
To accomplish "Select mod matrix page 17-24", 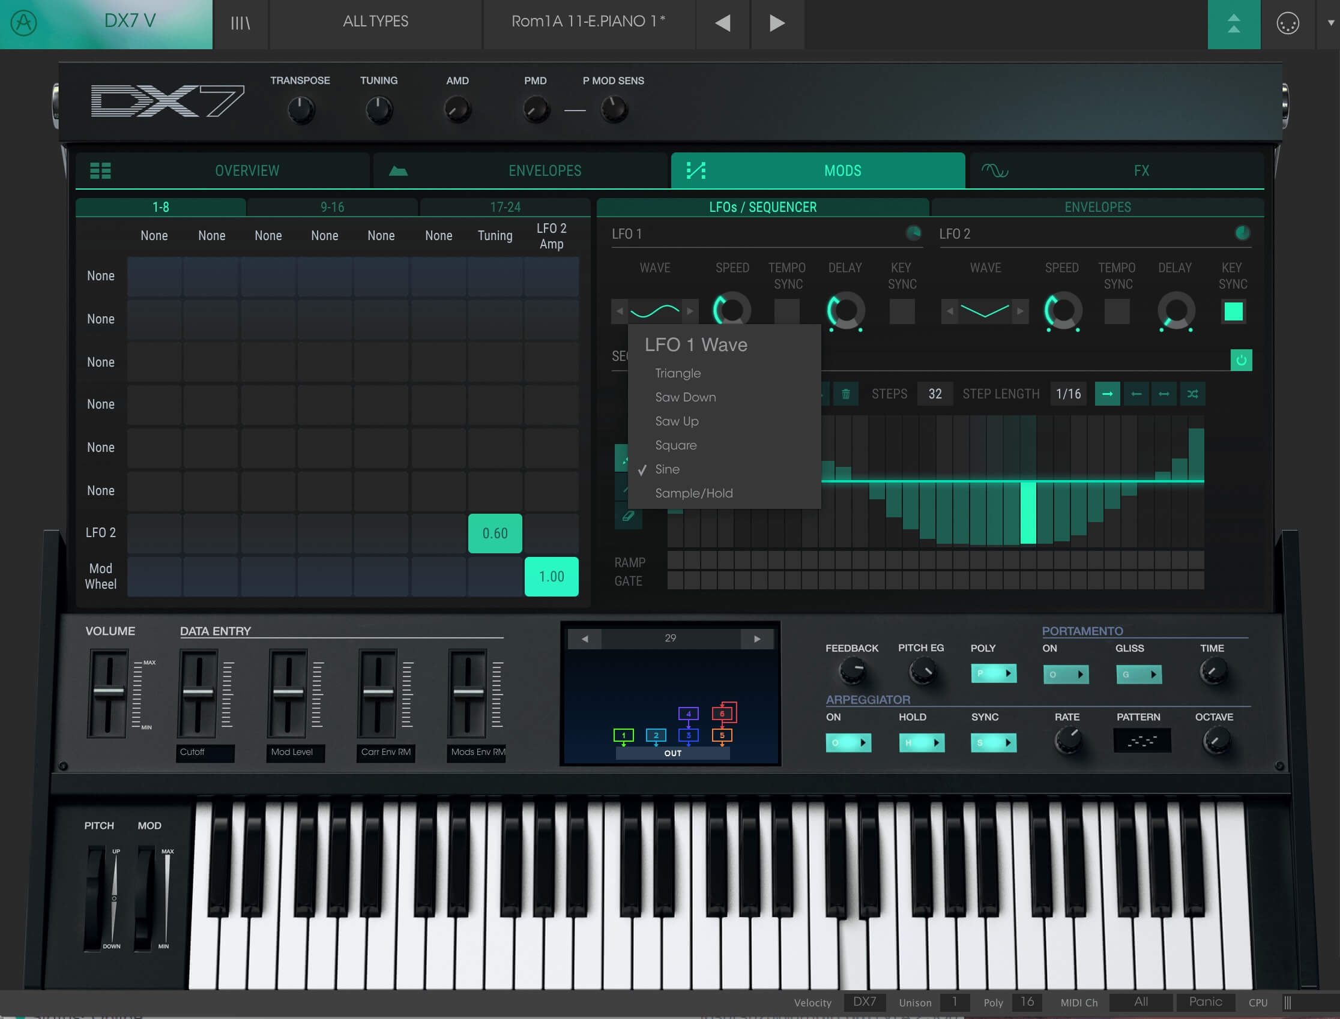I will click(505, 207).
